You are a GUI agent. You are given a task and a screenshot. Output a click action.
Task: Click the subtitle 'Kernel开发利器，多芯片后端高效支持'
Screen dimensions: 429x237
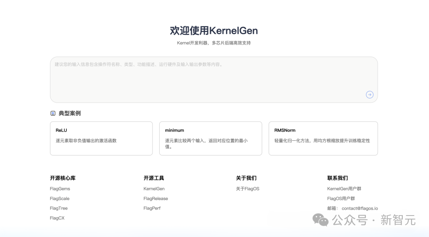tap(214, 43)
